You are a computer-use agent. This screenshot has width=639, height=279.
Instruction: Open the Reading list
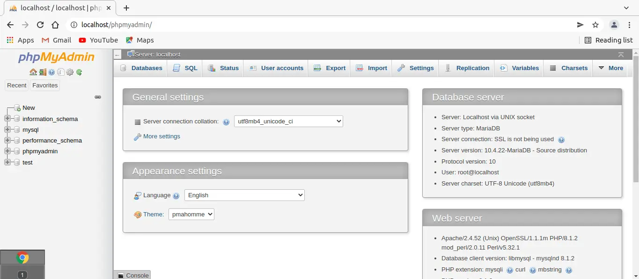pos(609,40)
